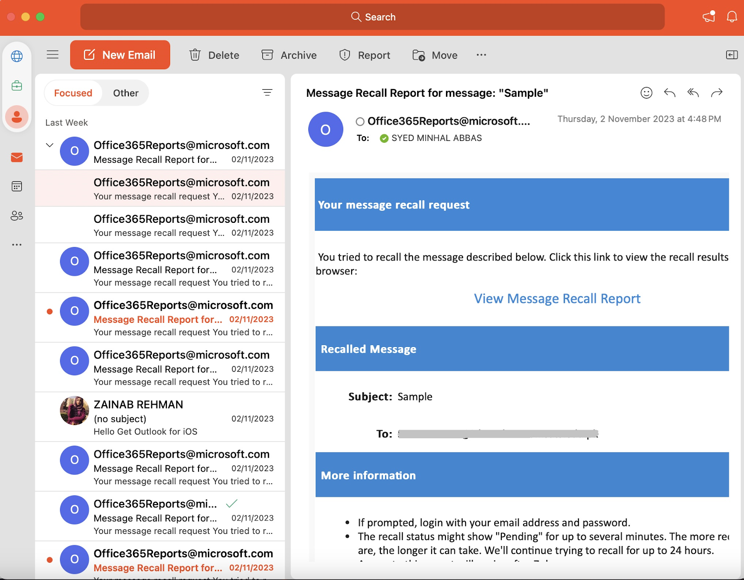Open the megaphone announcements icon
Viewport: 744px width, 580px height.
[x=709, y=17]
